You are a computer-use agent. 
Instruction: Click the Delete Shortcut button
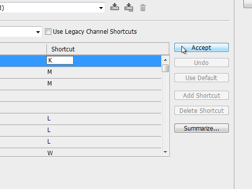(202, 110)
